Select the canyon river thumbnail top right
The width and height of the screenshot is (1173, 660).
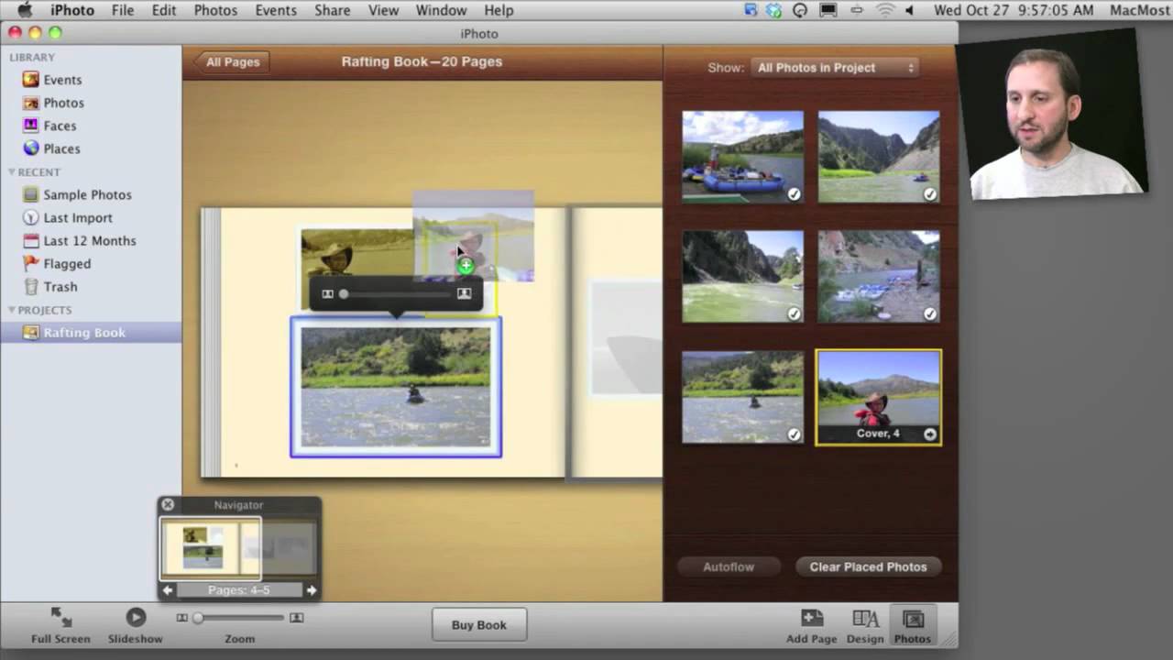[x=878, y=157]
